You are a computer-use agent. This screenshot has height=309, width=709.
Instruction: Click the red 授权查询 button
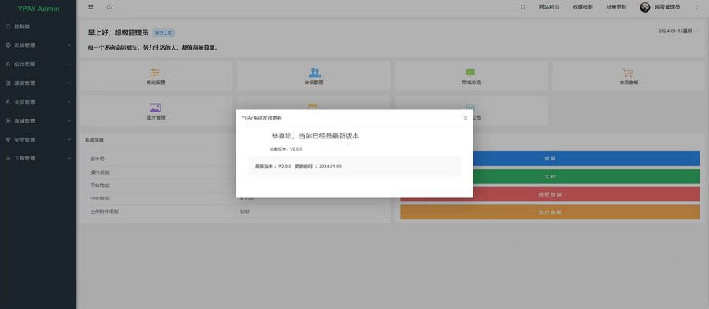(x=550, y=194)
